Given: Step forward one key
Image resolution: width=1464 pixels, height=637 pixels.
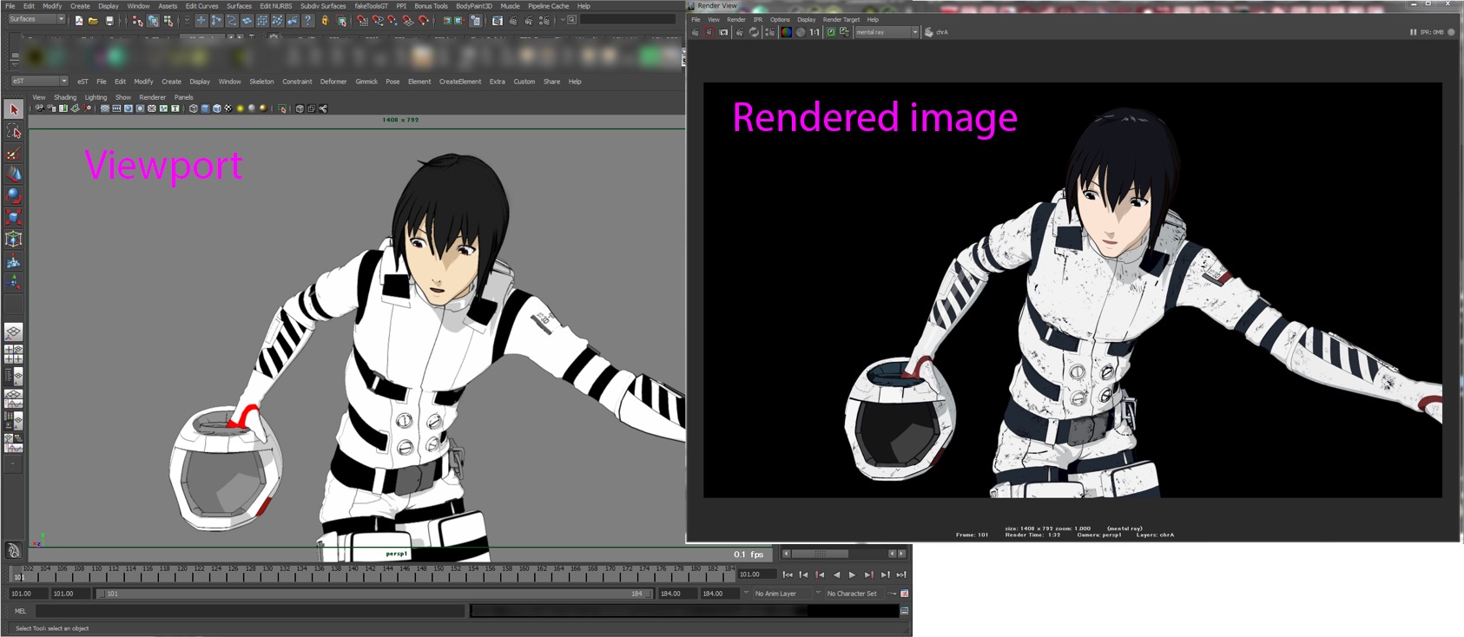Looking at the screenshot, I should coord(869,575).
